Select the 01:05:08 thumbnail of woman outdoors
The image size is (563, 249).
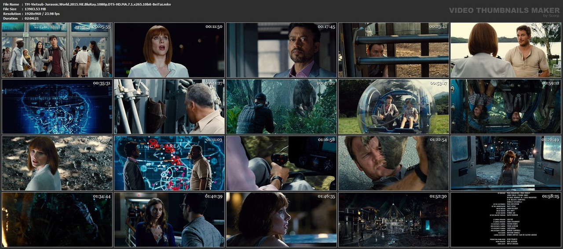[x=57, y=163]
